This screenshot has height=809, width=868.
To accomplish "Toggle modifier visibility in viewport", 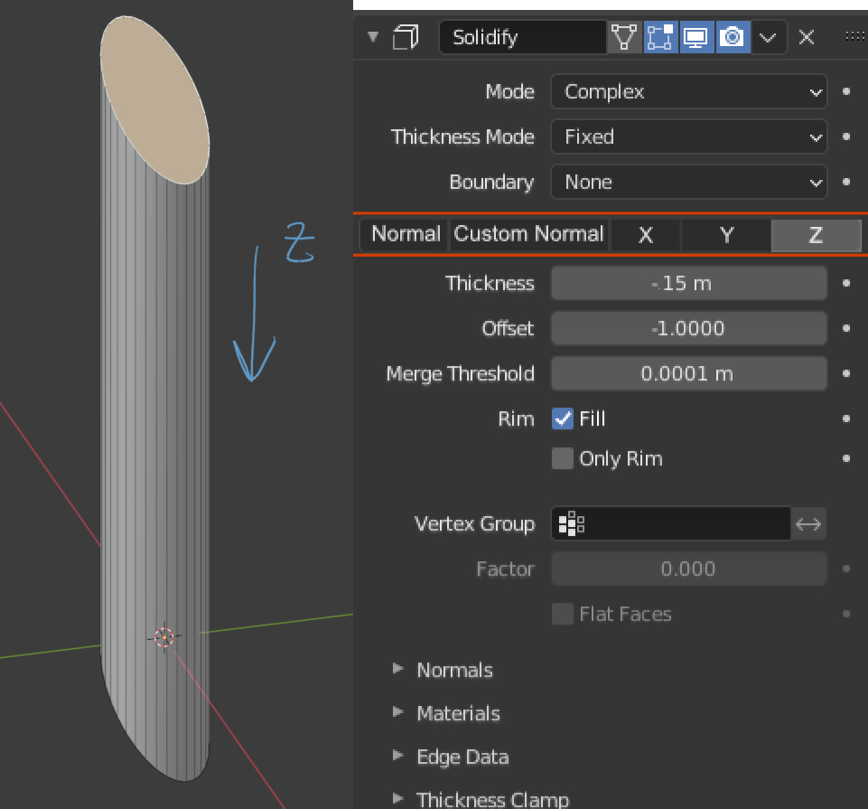I will click(696, 37).
